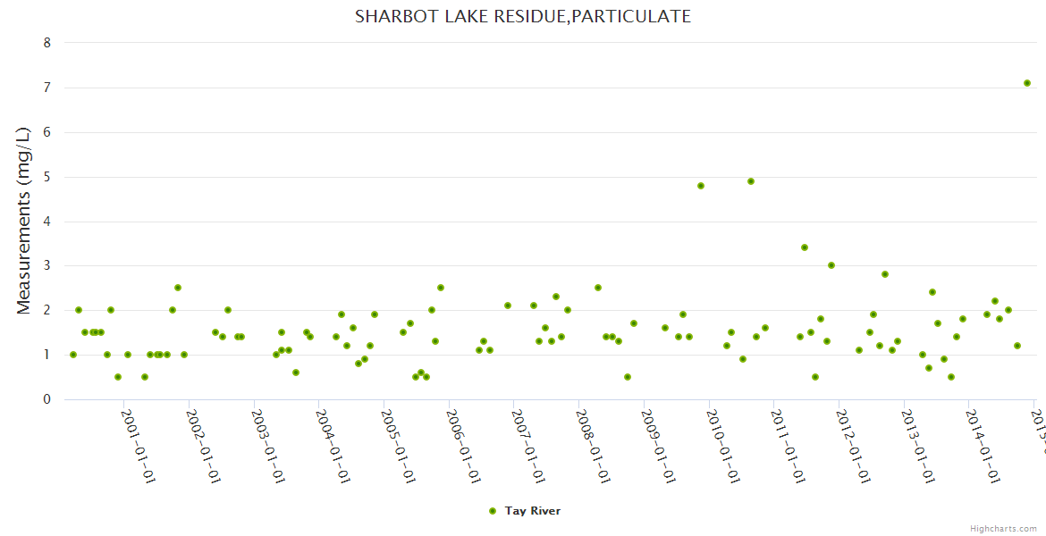1046x536 pixels.
Task: Click the highest data point near 7 mg/L
Action: coord(1027,83)
